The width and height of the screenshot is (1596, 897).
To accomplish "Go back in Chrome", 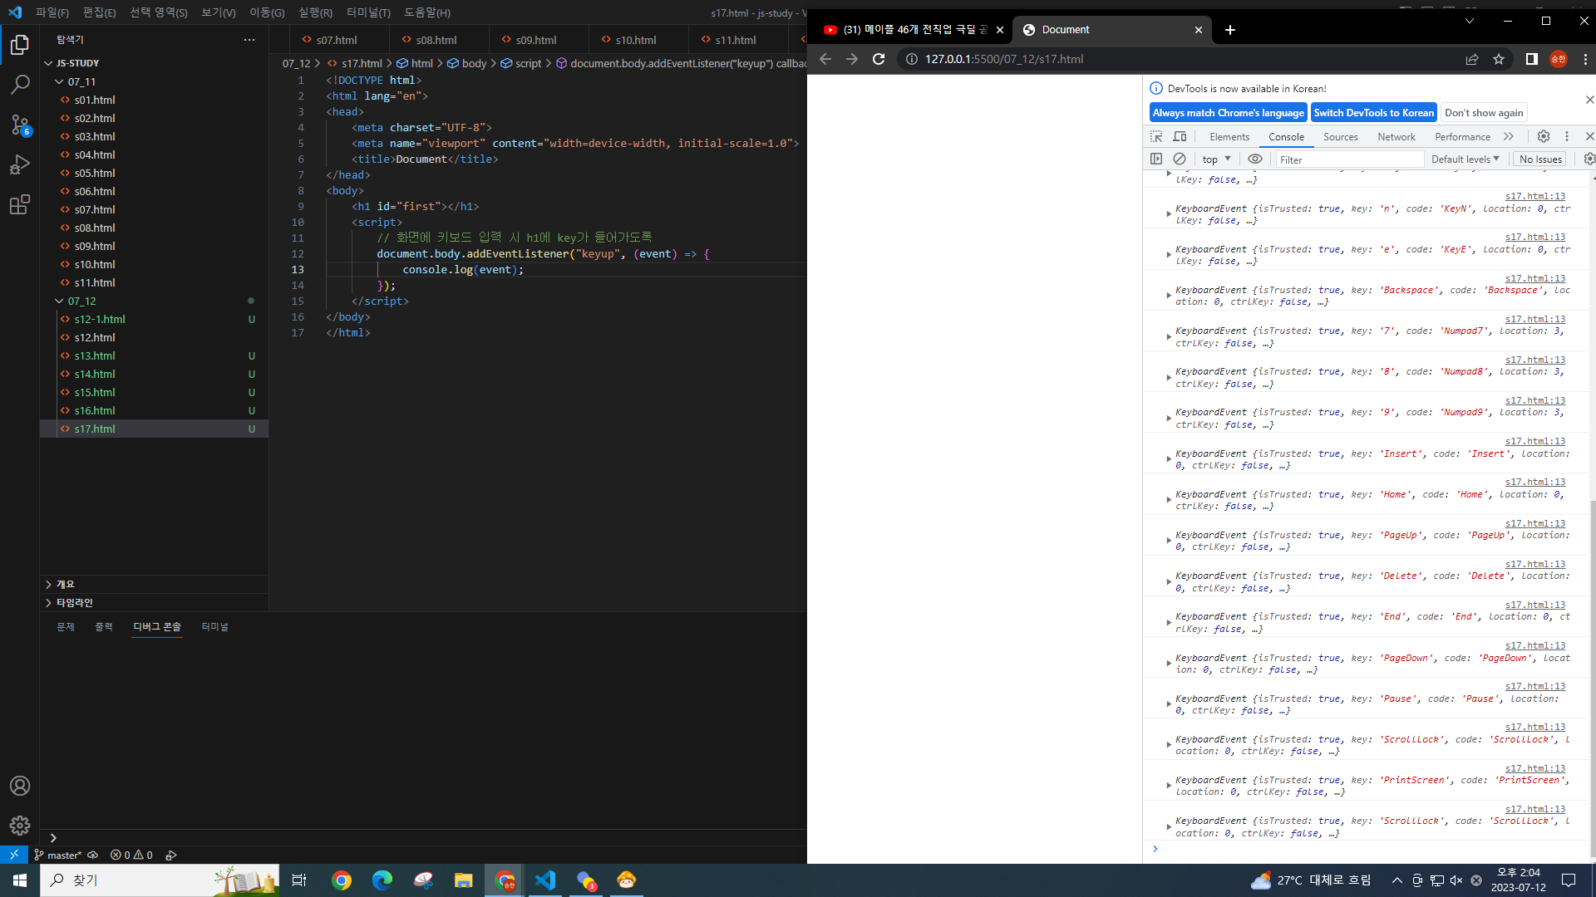I will click(825, 59).
